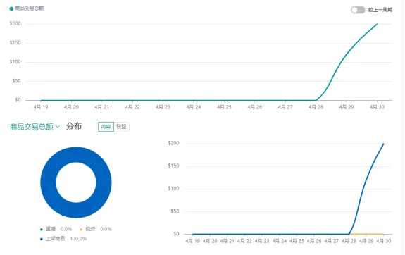Click 4月 28 on bottom chart axis
The width and height of the screenshot is (405, 255).
click(349, 241)
